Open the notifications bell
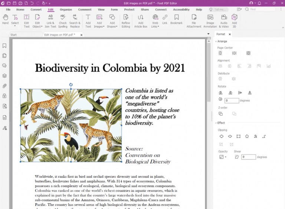 (259, 3)
